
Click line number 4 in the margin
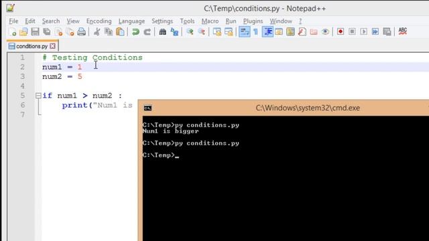coord(22,86)
